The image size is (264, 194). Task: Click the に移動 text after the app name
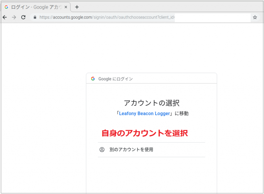point(181,113)
